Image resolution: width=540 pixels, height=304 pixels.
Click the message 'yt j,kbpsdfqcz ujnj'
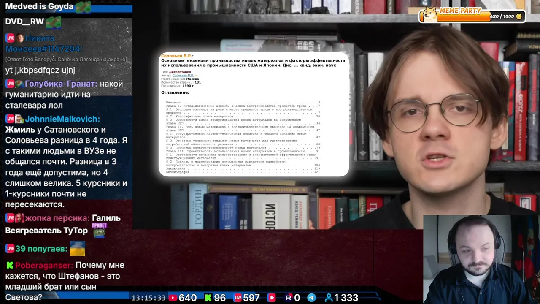(x=40, y=71)
